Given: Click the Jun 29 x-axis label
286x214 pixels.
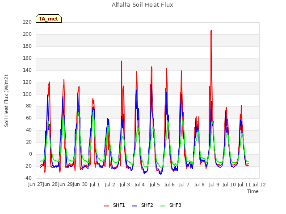Looking at the screenshot, I should point(65,184).
